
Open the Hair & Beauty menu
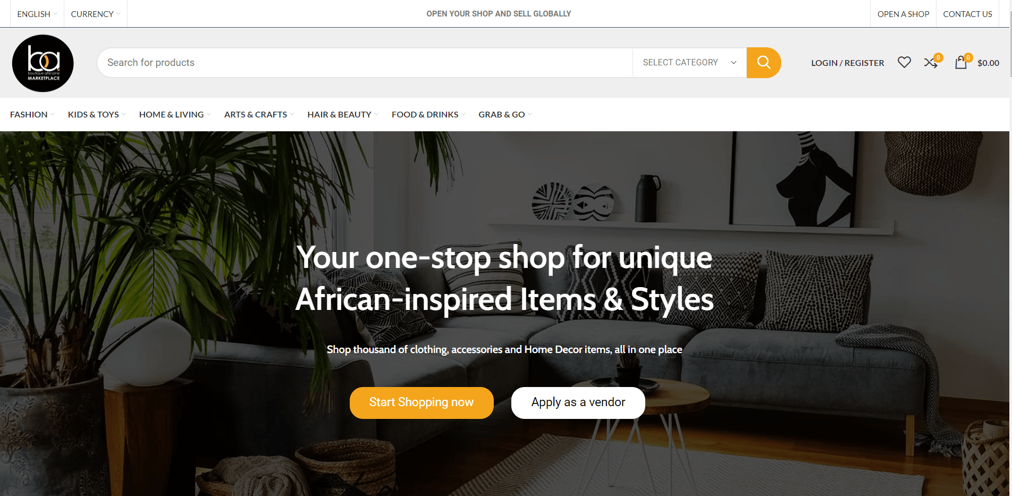[343, 114]
